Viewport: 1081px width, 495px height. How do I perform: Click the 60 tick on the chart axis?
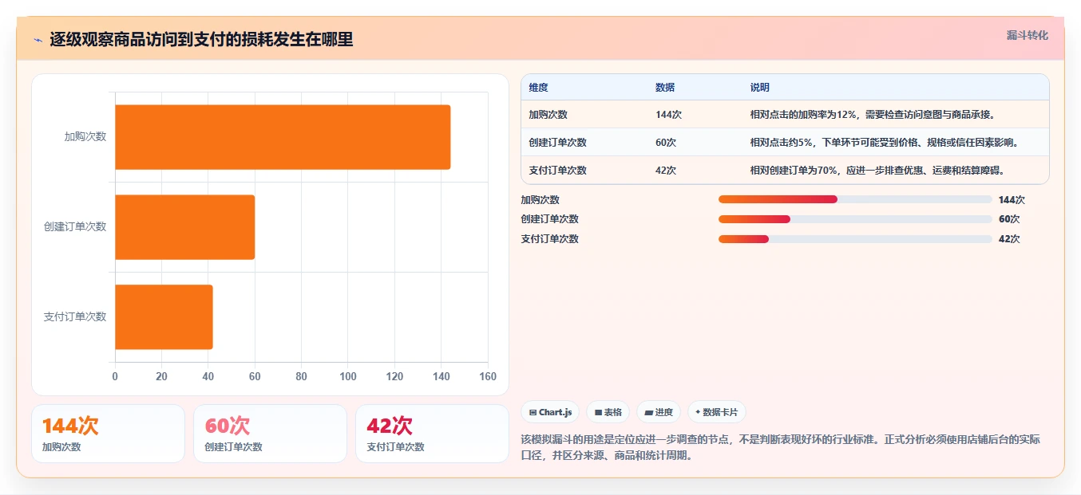tap(255, 376)
